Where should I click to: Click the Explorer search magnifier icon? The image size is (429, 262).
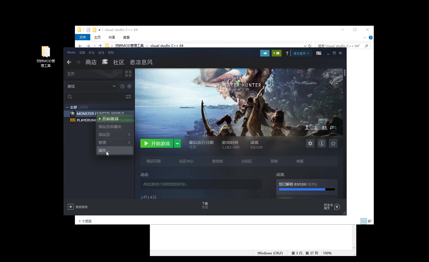(x=366, y=46)
